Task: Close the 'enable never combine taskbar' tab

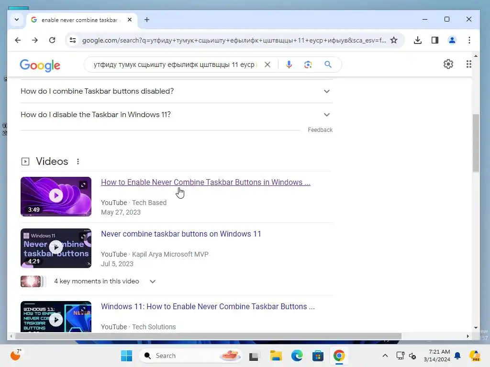Action: 130,20
